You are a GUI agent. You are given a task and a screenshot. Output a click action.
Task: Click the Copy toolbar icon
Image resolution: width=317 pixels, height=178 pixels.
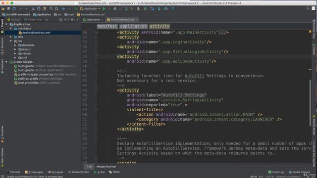39,9
